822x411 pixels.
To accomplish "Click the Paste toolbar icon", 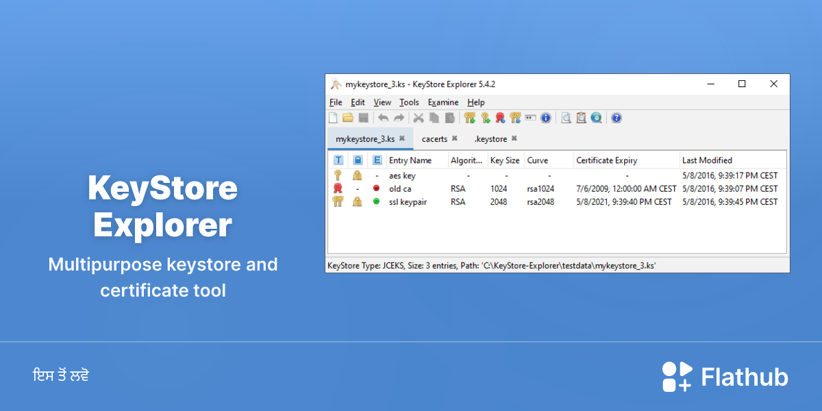I will tap(449, 118).
